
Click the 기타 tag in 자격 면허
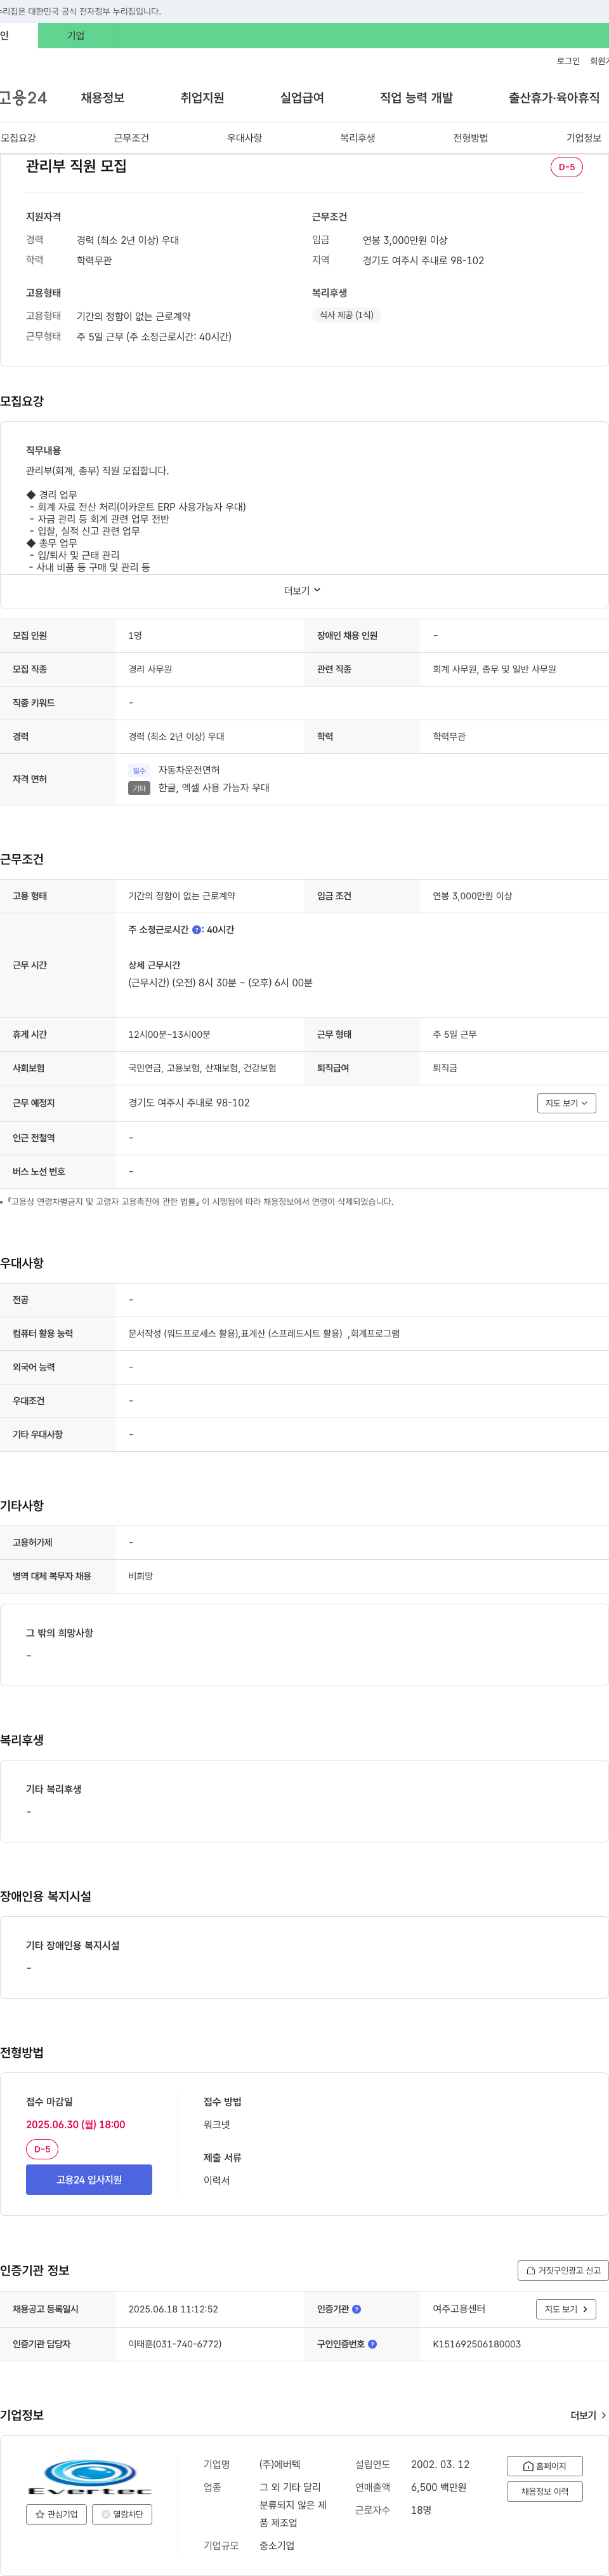[139, 788]
